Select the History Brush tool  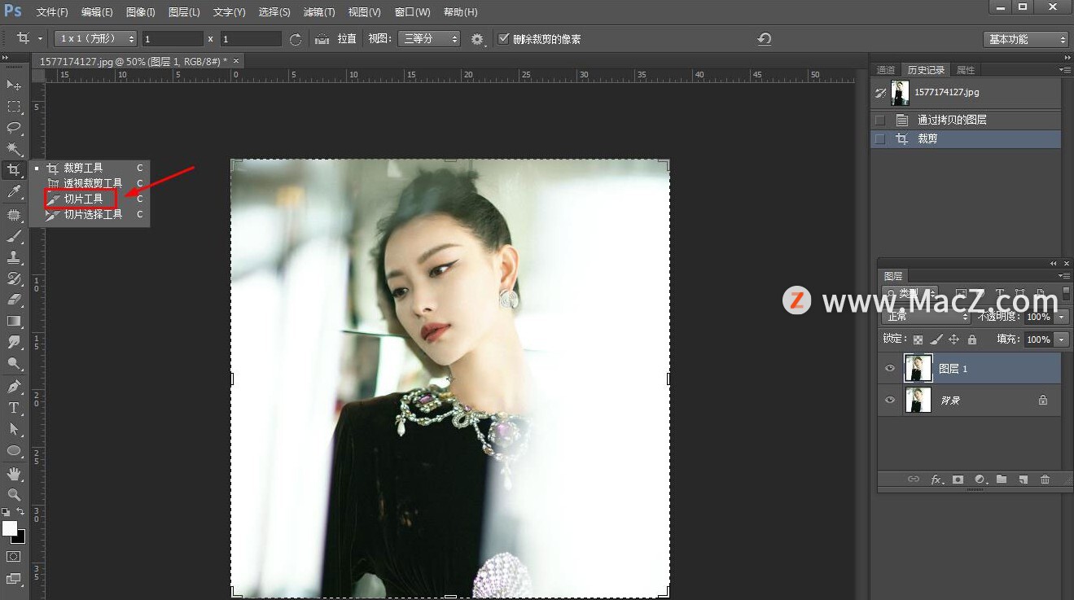pyautogui.click(x=14, y=278)
